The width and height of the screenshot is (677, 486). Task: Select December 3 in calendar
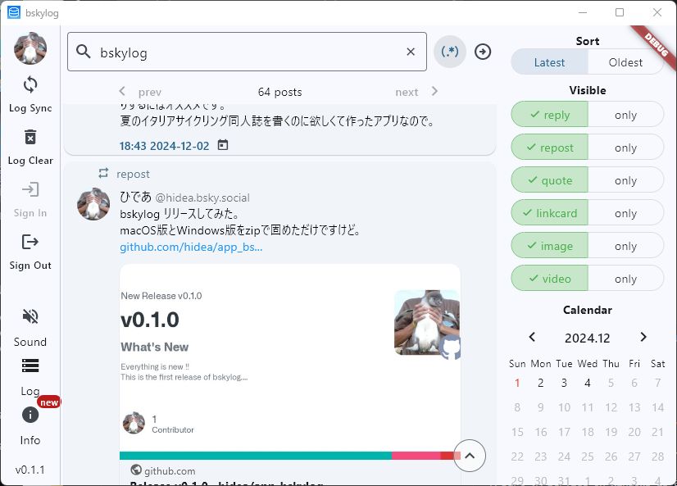pyautogui.click(x=564, y=383)
